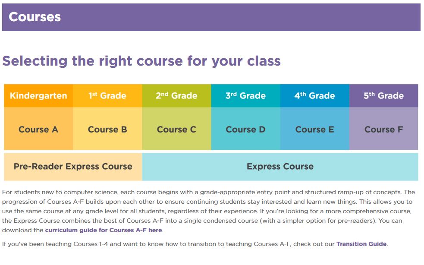Image resolution: width=424 pixels, height=265 pixels.
Task: Choose the Course E tile
Action: click(314, 129)
